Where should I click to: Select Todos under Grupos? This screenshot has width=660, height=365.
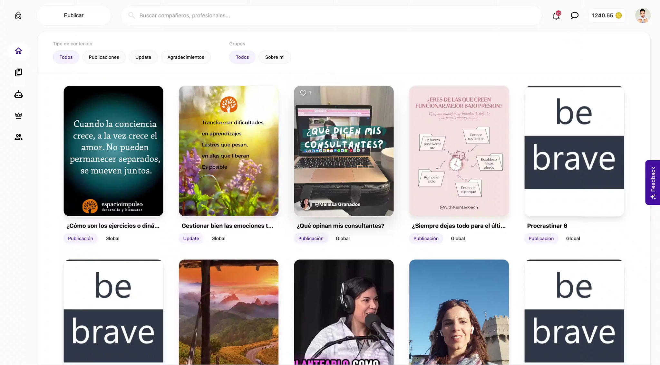(x=242, y=57)
